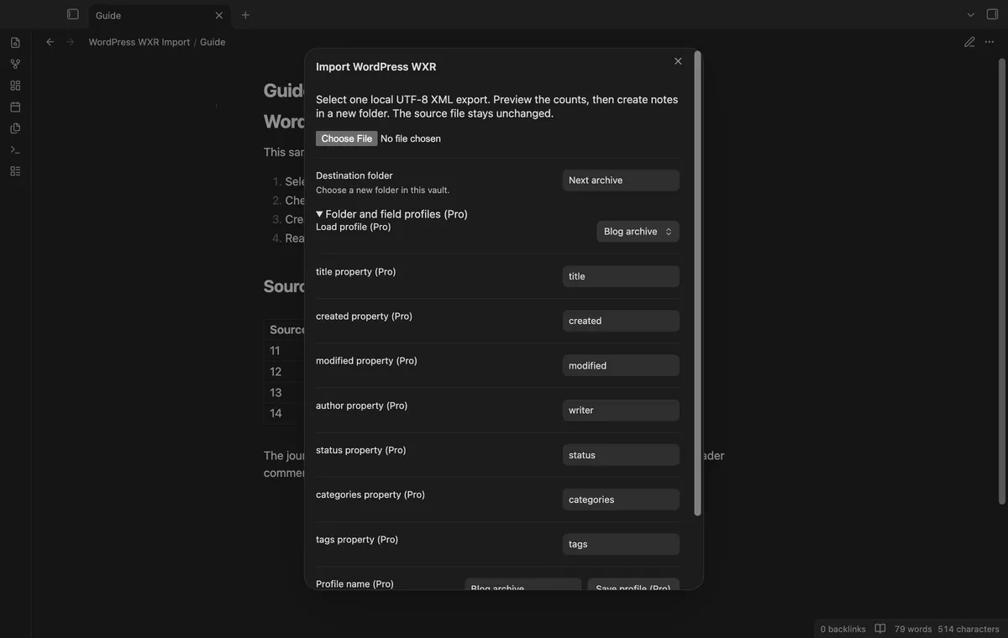Open more options ellipsis menu
This screenshot has width=1008, height=638.
click(x=990, y=42)
